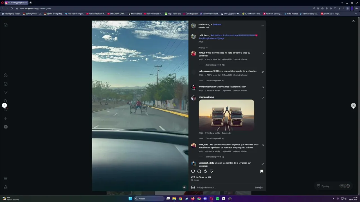
Task: Show hidden system tray icons chevron
Action: click(333, 199)
